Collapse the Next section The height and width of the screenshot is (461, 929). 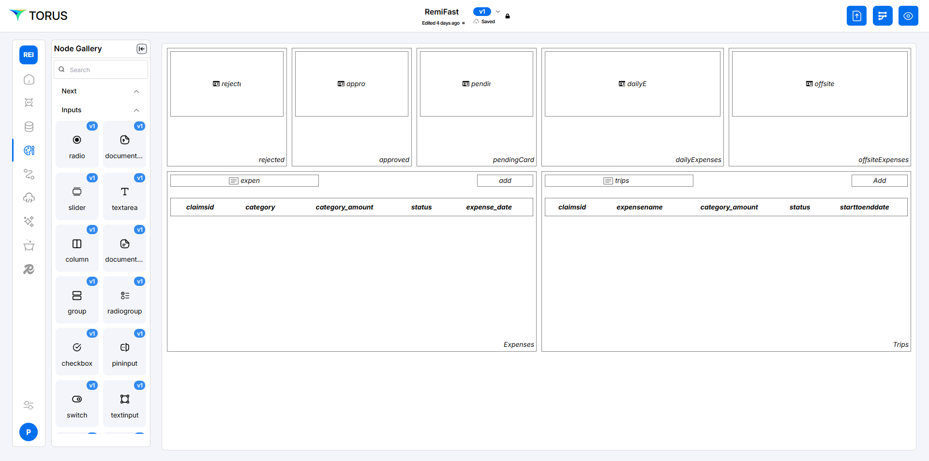(x=136, y=91)
